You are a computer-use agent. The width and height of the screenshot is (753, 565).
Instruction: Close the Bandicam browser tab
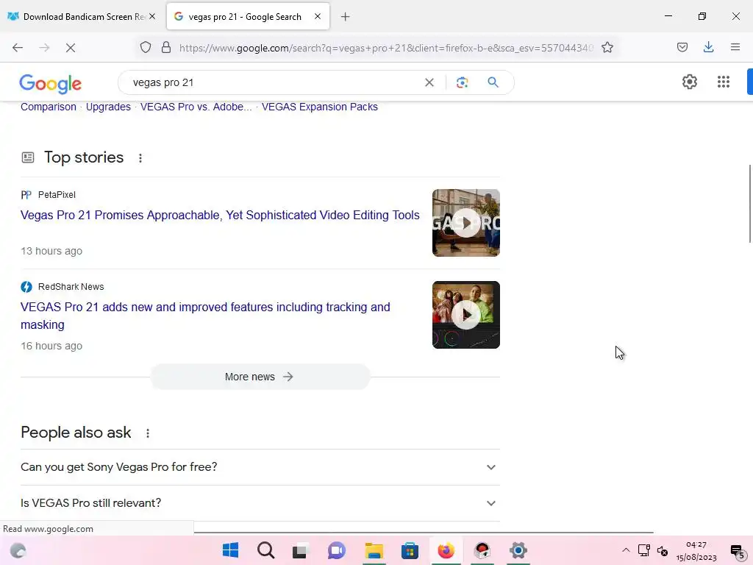[152, 16]
